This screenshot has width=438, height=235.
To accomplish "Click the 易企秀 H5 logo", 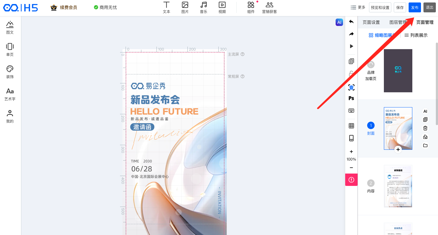I will (x=20, y=8).
